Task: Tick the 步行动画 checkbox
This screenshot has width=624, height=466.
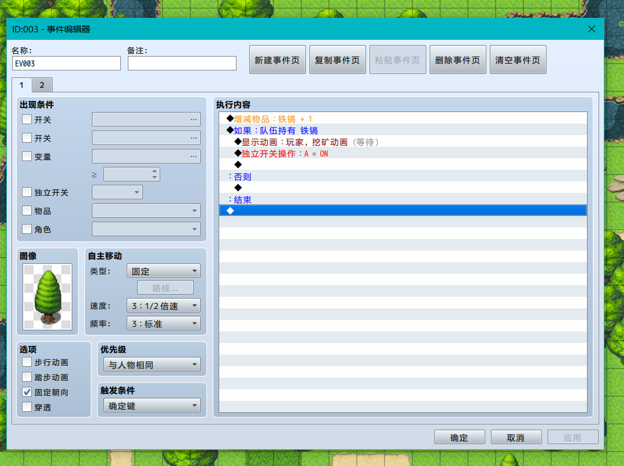Action: (x=27, y=362)
